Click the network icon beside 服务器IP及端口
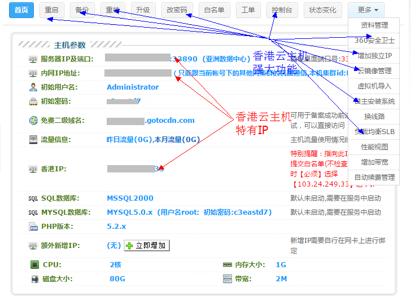The width and height of the screenshot is (411, 297). pyautogui.click(x=33, y=59)
